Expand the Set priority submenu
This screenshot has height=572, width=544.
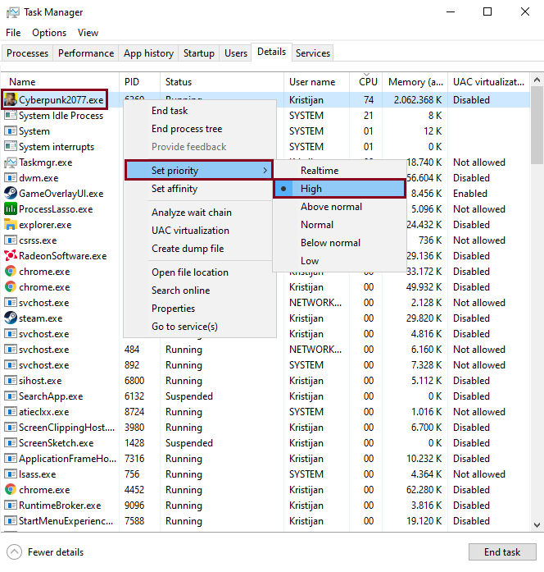click(x=199, y=171)
